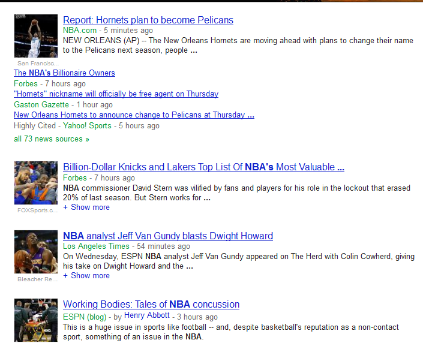Open 'NBA analyst Jeff Van Gundy blasts Dwight Howard'

tap(168, 236)
